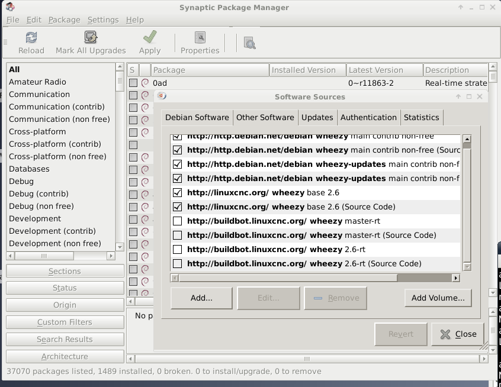
Task: Click sections list scroll right arrow
Action: (x=111, y=256)
